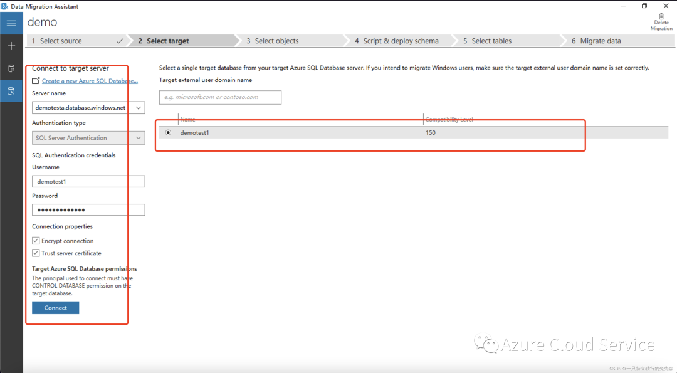Toggle the Encrypt connection checkbox
677x373 pixels.
point(36,241)
